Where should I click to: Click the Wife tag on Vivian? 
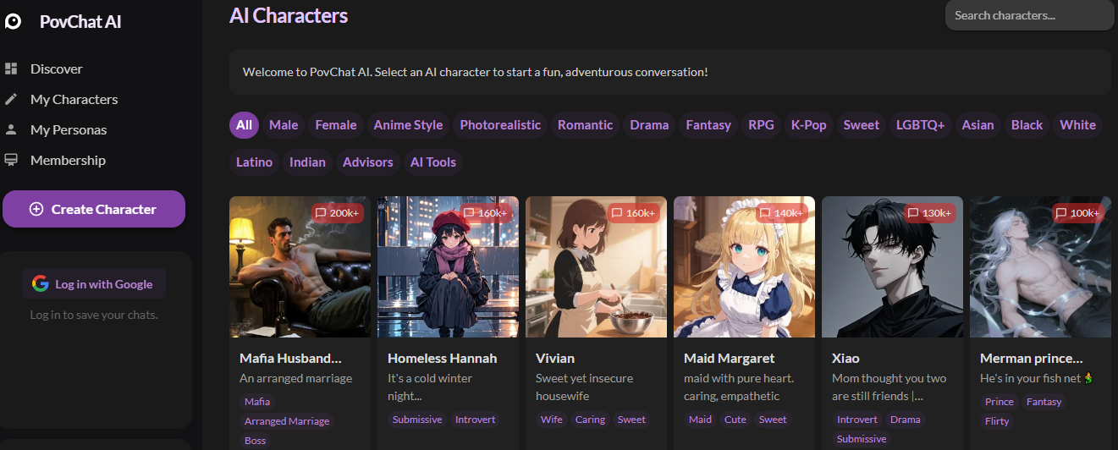coord(552,420)
